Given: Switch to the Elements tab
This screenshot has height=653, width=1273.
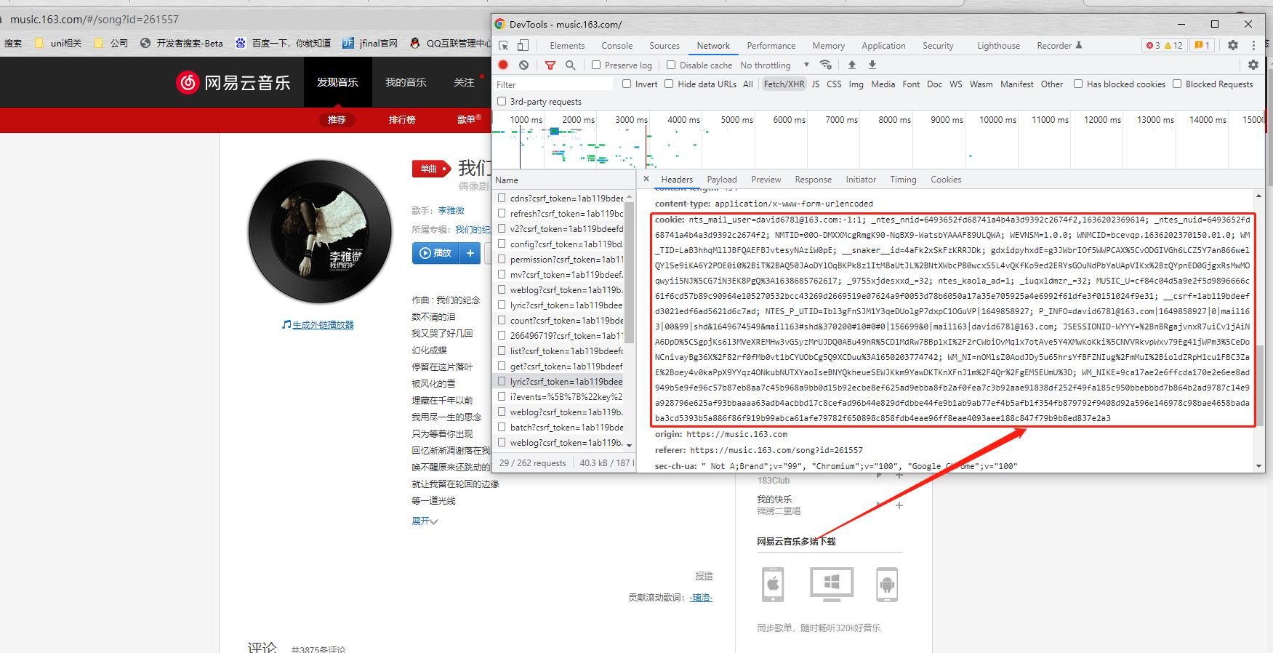Looking at the screenshot, I should [567, 45].
